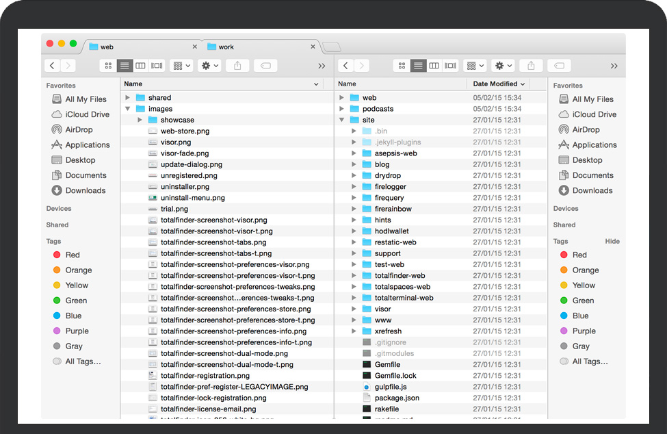Collapse the images folder disclosure triangle
Screen dimensions: 667x434
(128, 109)
